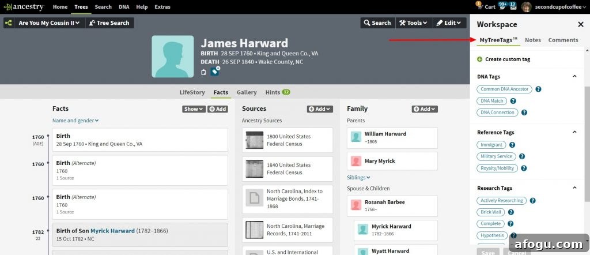Open the tree view icon beside tree name
The image size is (590, 255).
pos(8,23)
